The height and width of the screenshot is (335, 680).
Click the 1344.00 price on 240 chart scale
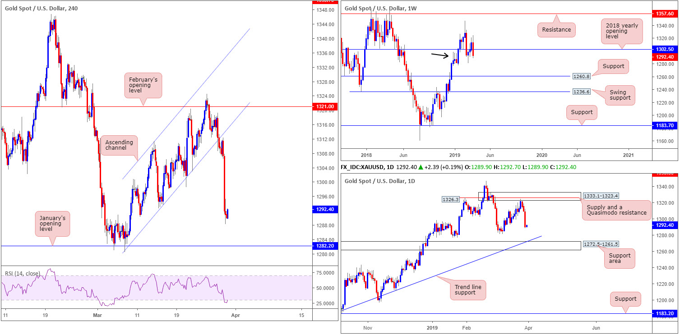click(324, 24)
